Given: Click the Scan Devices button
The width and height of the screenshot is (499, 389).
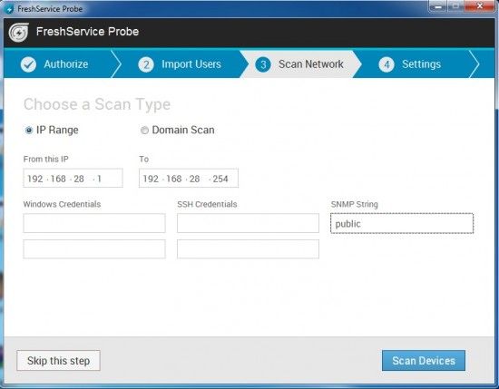Looking at the screenshot, I should (x=424, y=360).
